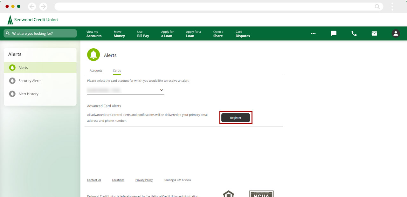Click the browser forward arrow
The height and width of the screenshot is (197, 407).
click(x=43, y=6)
